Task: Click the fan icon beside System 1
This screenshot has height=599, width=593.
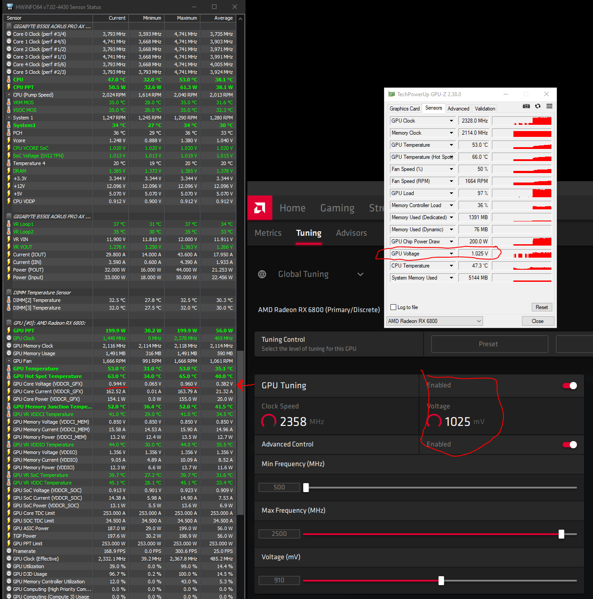Action: 9,118
